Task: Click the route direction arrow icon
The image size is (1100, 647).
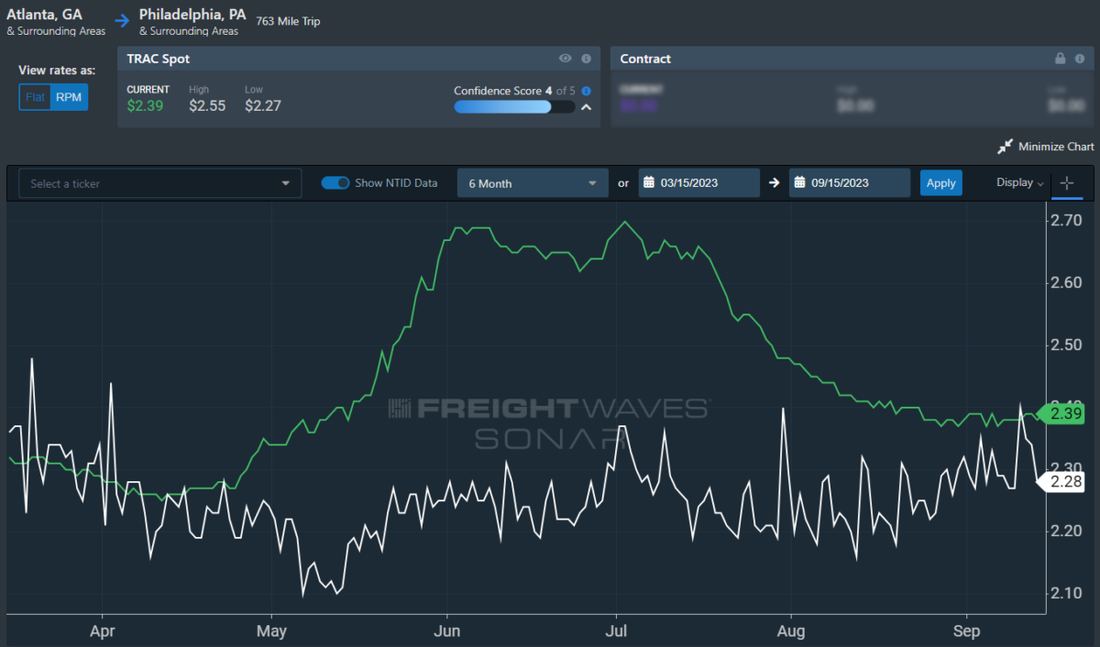Action: click(122, 18)
